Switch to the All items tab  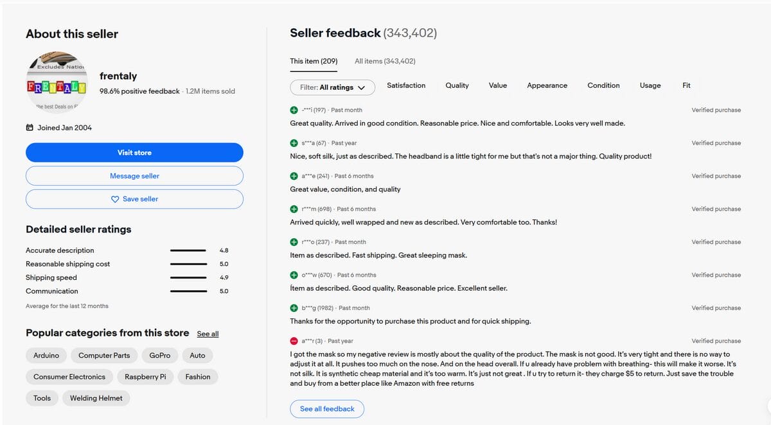tap(385, 61)
